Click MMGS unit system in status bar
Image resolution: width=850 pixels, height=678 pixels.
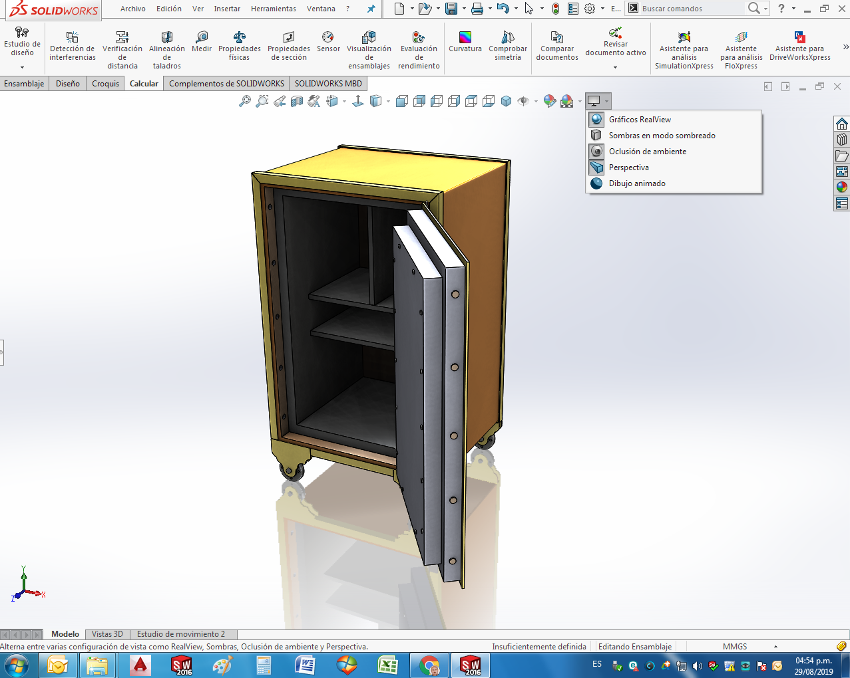[x=735, y=647]
